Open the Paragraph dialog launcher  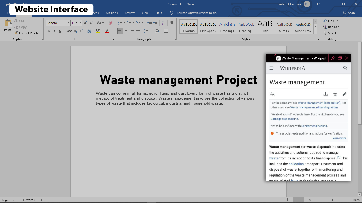click(x=175, y=39)
